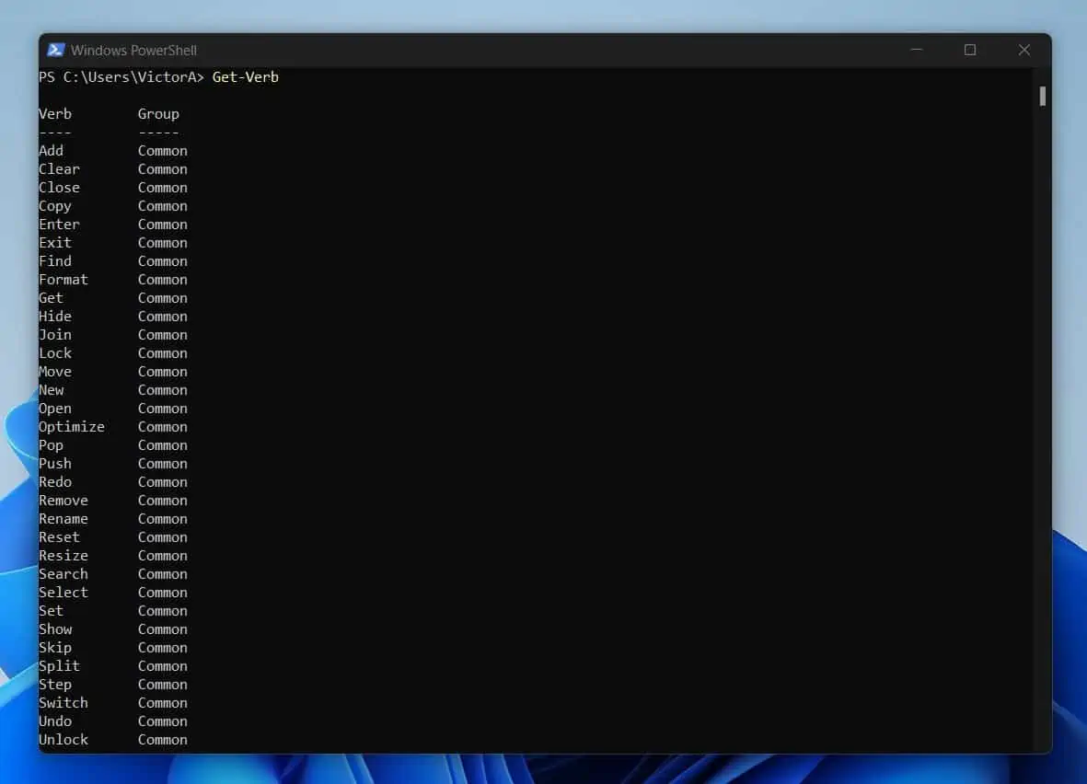Screen dimensions: 1087x784
Task: Select the Push verb entry
Action: [55, 463]
